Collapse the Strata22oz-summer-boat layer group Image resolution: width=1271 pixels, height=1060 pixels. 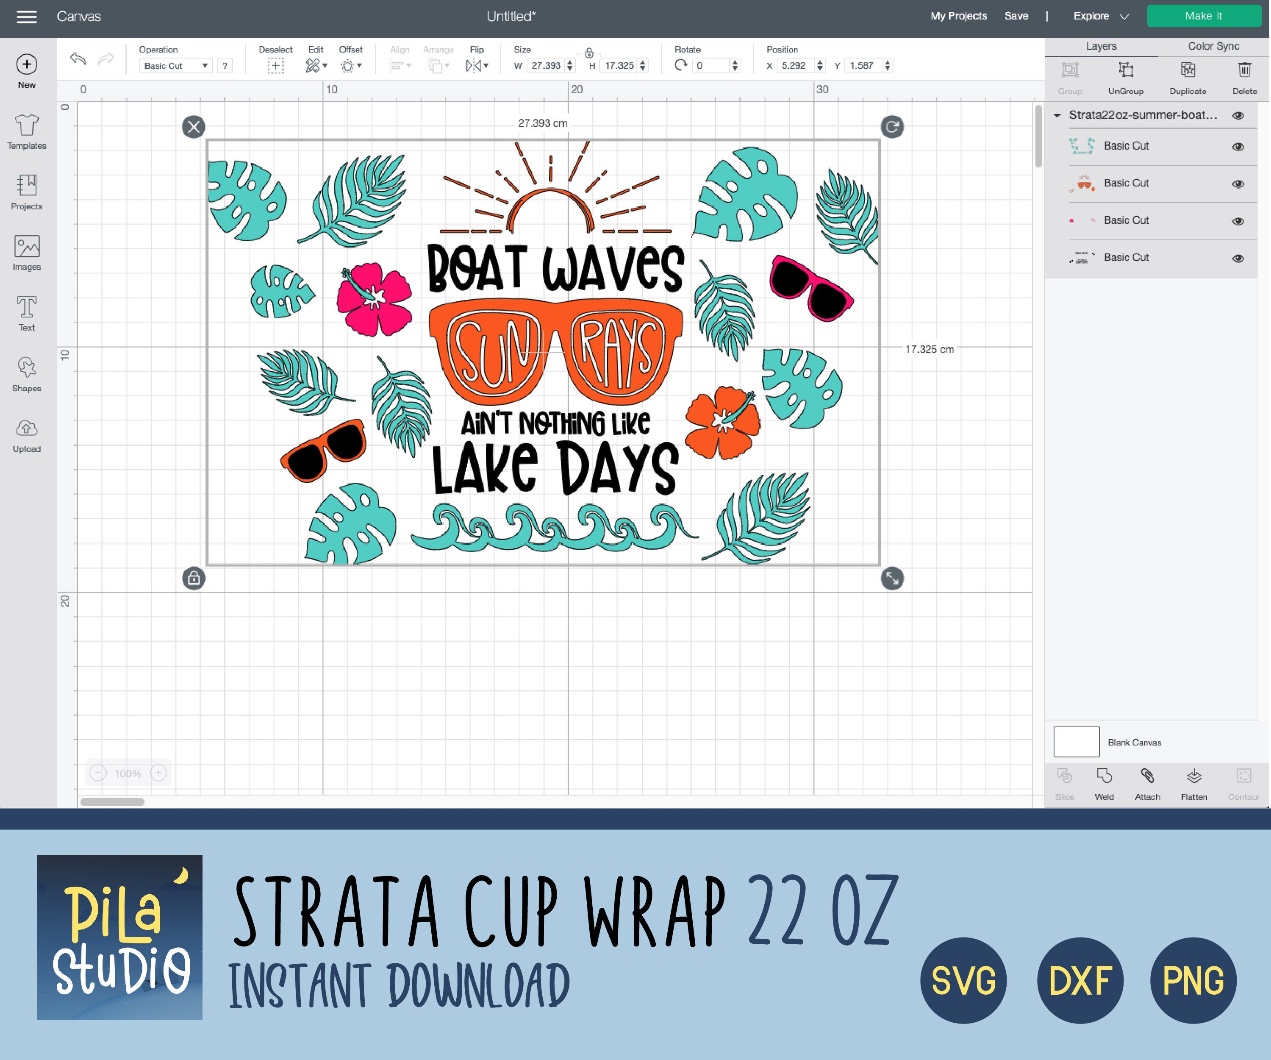pyautogui.click(x=1057, y=115)
